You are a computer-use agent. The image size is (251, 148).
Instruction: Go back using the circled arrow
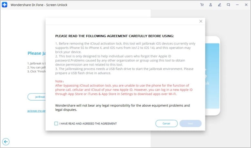point(6,142)
